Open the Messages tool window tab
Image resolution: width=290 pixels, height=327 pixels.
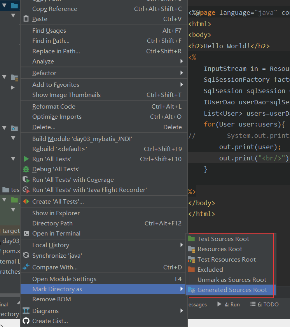click(x=197, y=304)
